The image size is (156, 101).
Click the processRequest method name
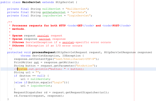tap(44, 52)
